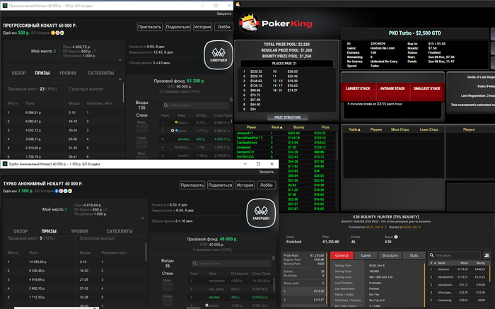Viewport: 495px width, 309px height.
Task: Click small PokerKing icon in top title bar
Action: click(x=238, y=4)
